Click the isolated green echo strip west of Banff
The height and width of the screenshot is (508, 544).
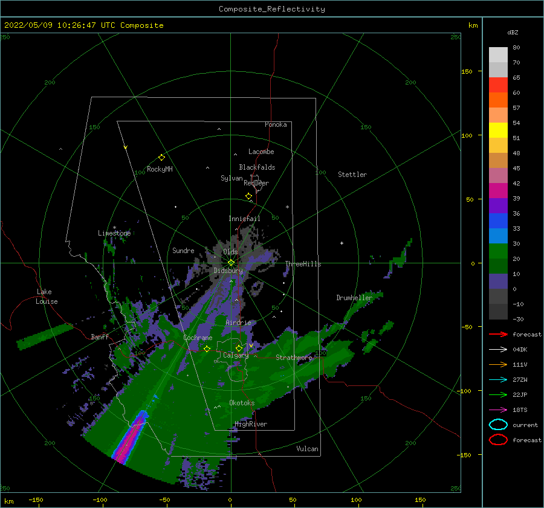(x=44, y=336)
